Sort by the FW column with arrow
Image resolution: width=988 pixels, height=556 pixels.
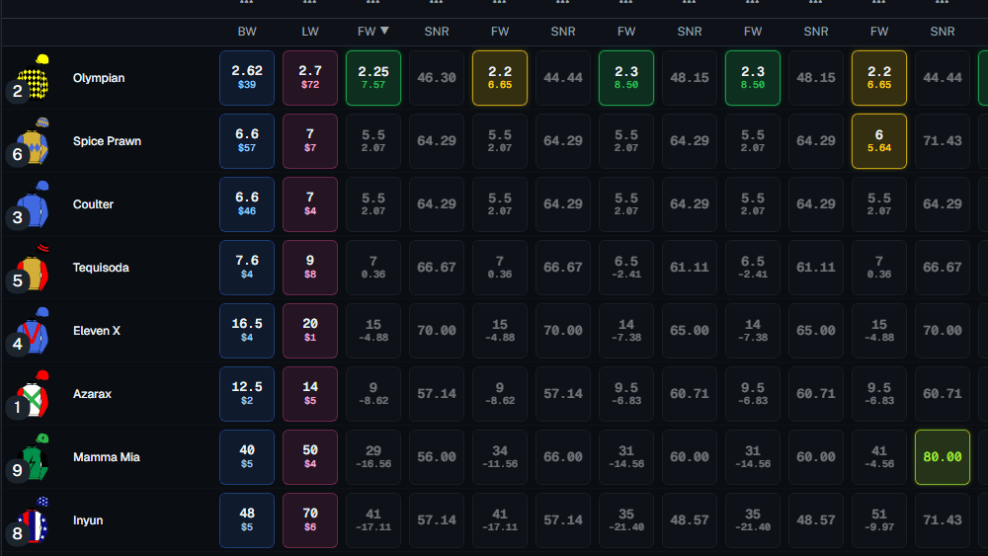(x=373, y=31)
